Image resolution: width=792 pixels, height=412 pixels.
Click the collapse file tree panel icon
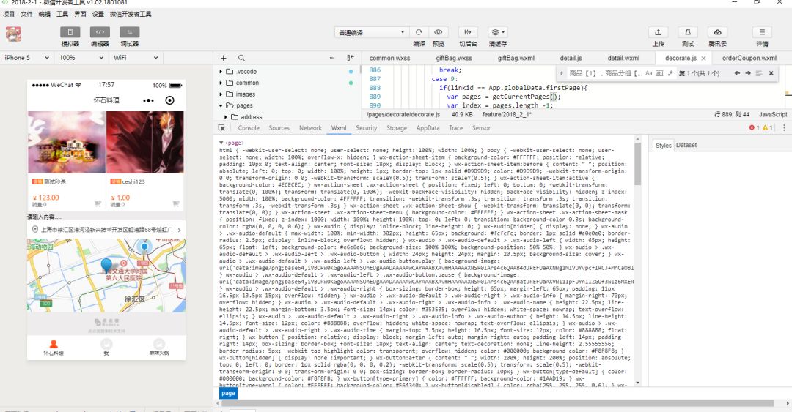pyautogui.click(x=351, y=58)
